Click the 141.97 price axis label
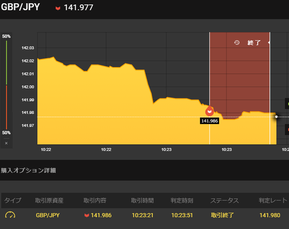 click(x=28, y=125)
